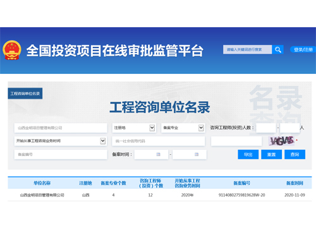Select the 工程咨询单位名录 tab
316x237 pixels.
(25, 94)
